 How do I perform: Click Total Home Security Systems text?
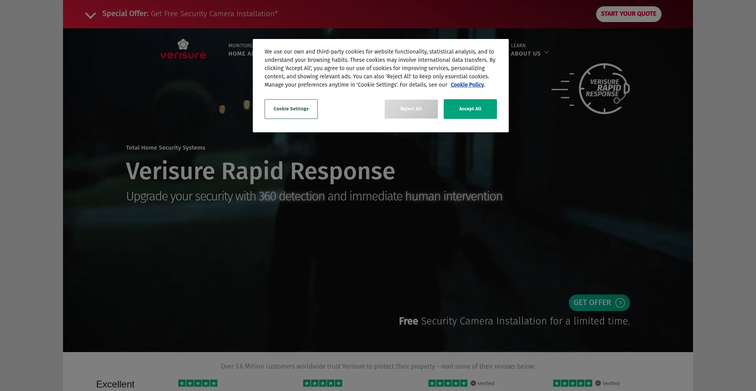(x=165, y=148)
